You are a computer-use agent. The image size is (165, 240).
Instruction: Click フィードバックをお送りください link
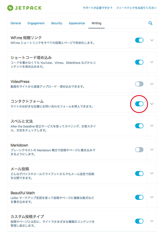[x=136, y=8]
